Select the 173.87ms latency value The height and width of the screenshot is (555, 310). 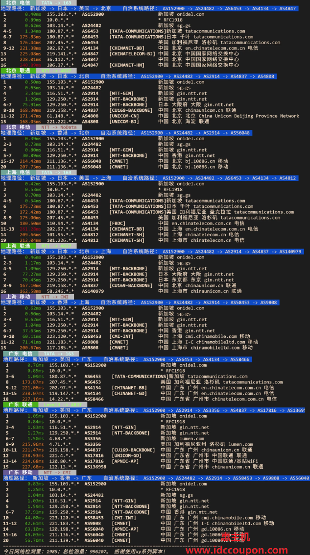[x=33, y=382]
